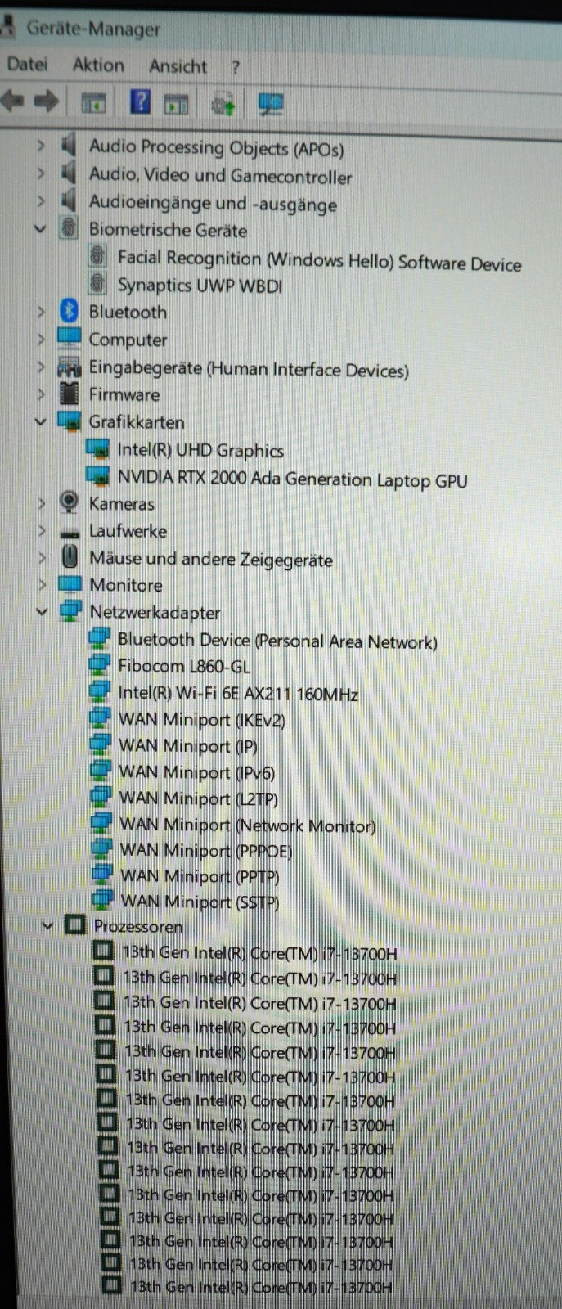This screenshot has width=562, height=1309.
Task: Click the Facial Recognition device icon
Action: (97, 255)
